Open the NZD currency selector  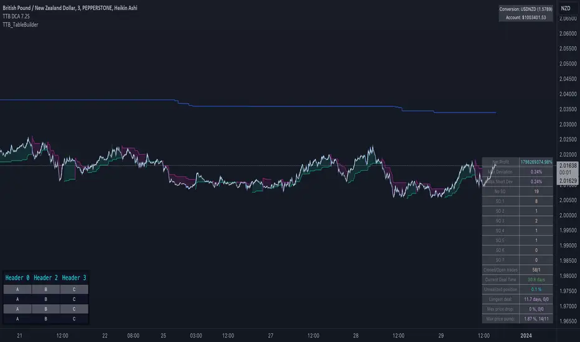click(566, 8)
